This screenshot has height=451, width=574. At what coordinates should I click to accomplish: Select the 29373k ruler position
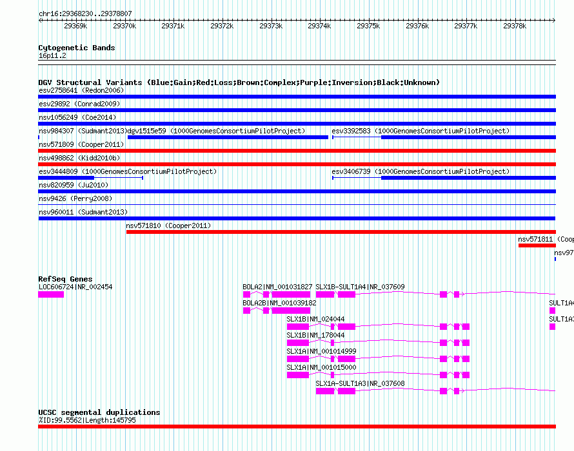pos(271,26)
